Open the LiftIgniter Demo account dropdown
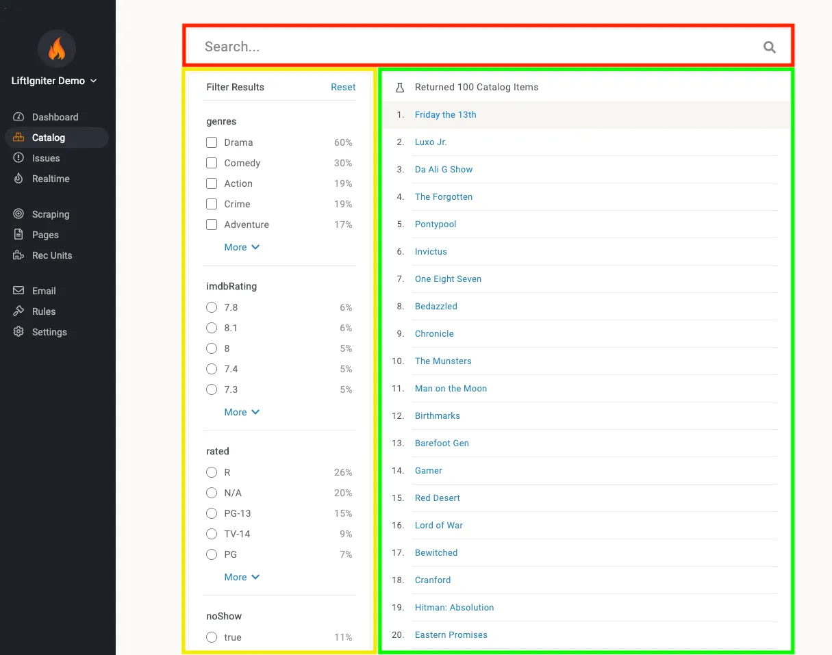 [54, 81]
